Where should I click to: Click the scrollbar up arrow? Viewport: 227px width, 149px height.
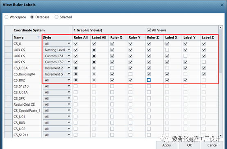(220, 27)
